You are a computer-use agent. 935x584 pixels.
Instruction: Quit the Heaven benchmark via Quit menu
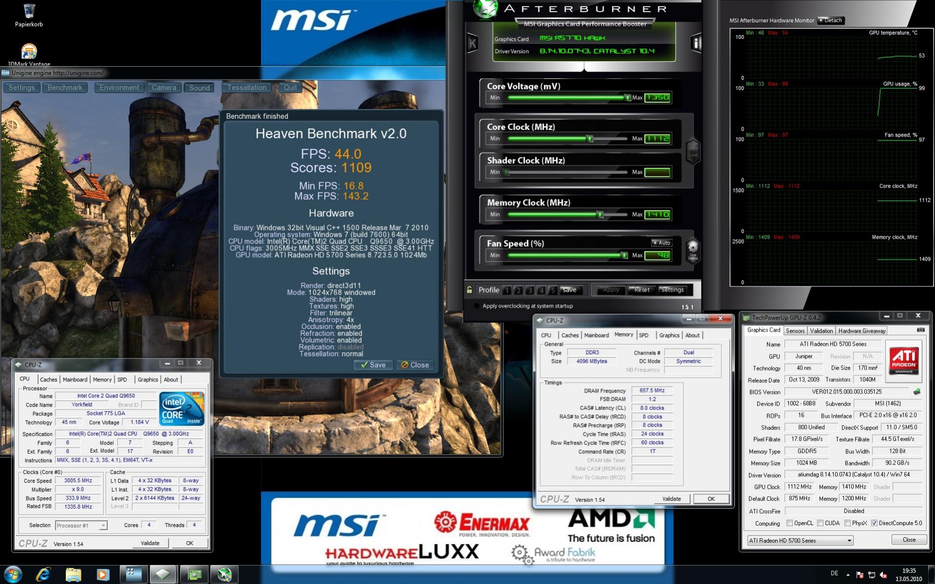[x=290, y=88]
